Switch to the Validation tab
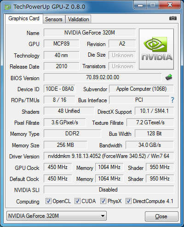The width and height of the screenshot is (184, 227). 78,19
